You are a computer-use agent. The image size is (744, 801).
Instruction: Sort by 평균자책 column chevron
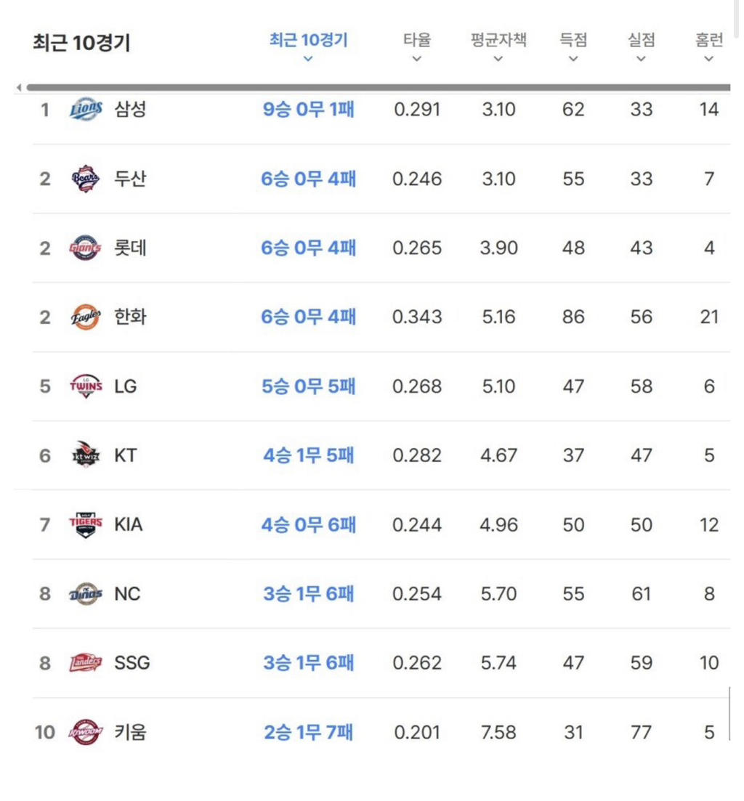498,59
